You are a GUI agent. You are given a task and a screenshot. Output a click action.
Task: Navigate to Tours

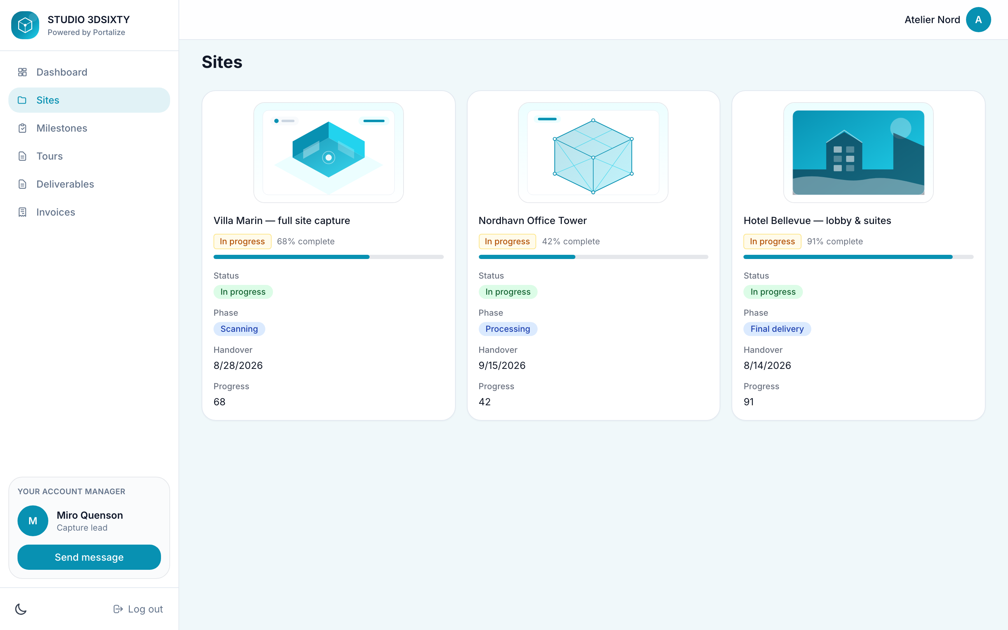click(x=89, y=156)
